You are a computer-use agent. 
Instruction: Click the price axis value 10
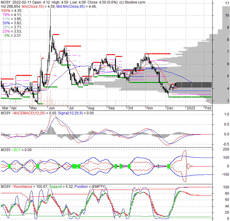click(227, 15)
